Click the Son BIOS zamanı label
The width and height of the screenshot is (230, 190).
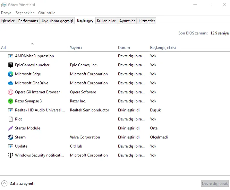click(x=193, y=33)
